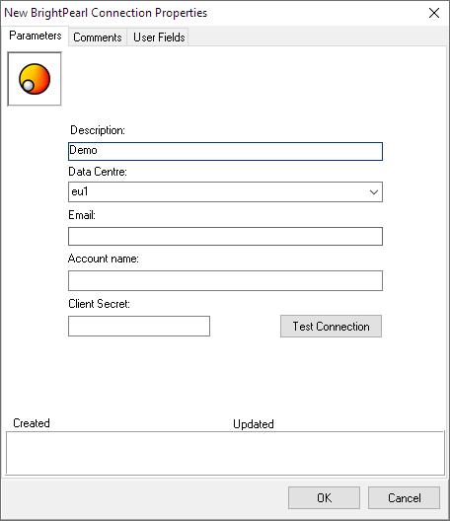Dismiss the dialog with Cancel

click(x=405, y=498)
